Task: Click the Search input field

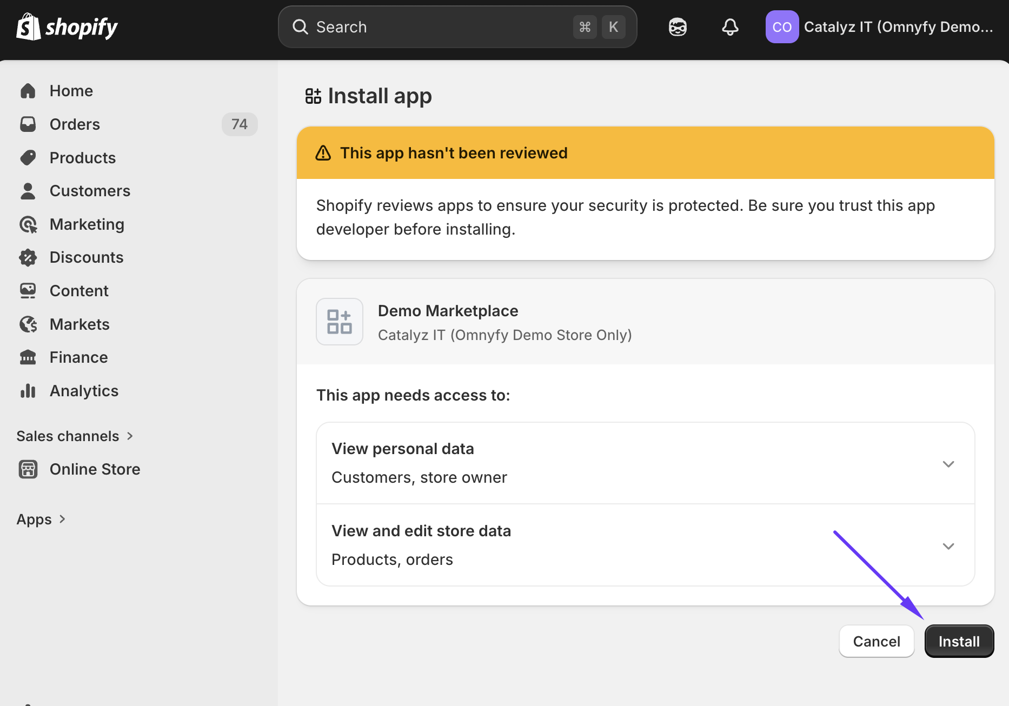Action: pos(457,27)
